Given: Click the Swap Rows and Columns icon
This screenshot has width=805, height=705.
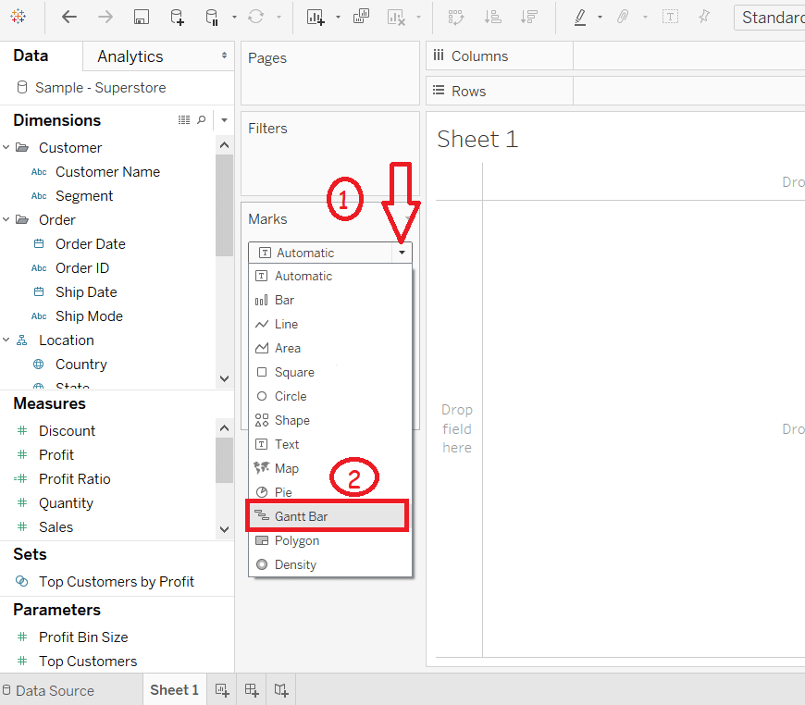Looking at the screenshot, I should [456, 17].
